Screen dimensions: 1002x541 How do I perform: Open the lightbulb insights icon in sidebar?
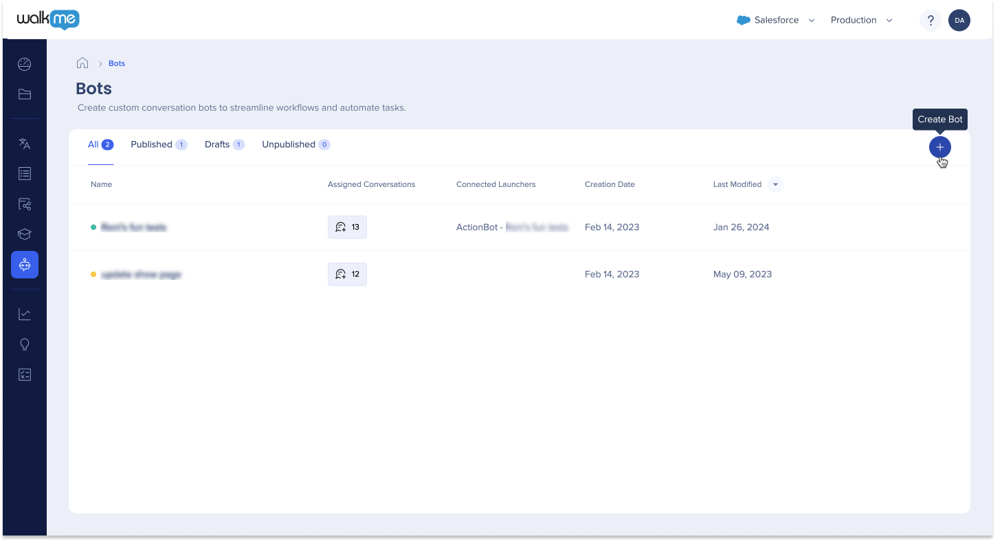pos(25,344)
